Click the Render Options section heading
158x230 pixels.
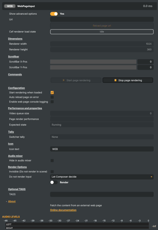tap(17, 167)
